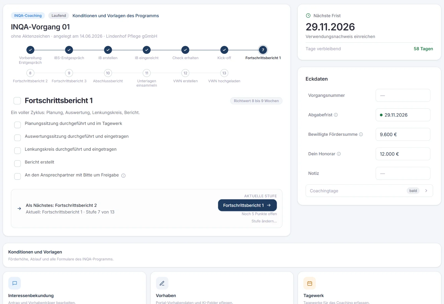The image size is (444, 304).
Task: Select step 12 VWN erstellen circle
Action: click(x=185, y=73)
